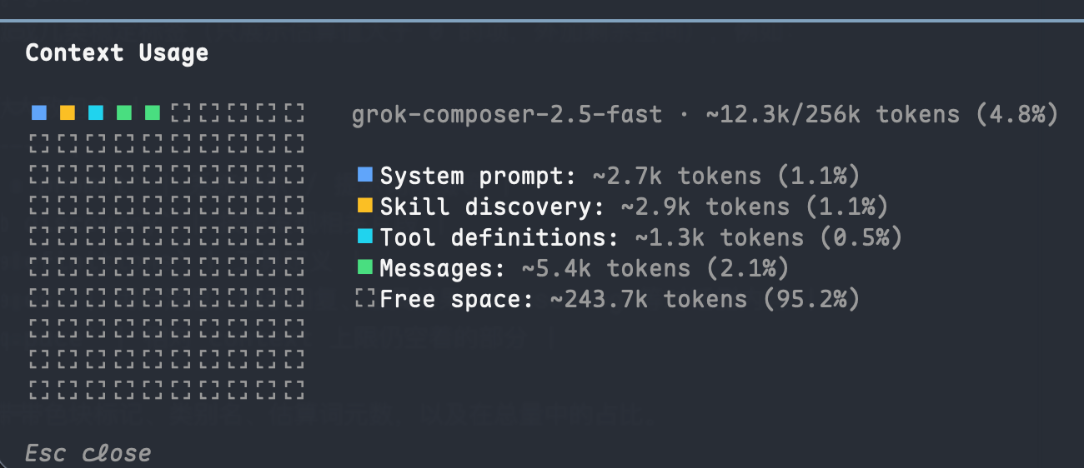Click the Context Usage heading
This screenshot has width=1084, height=468.
tap(117, 53)
